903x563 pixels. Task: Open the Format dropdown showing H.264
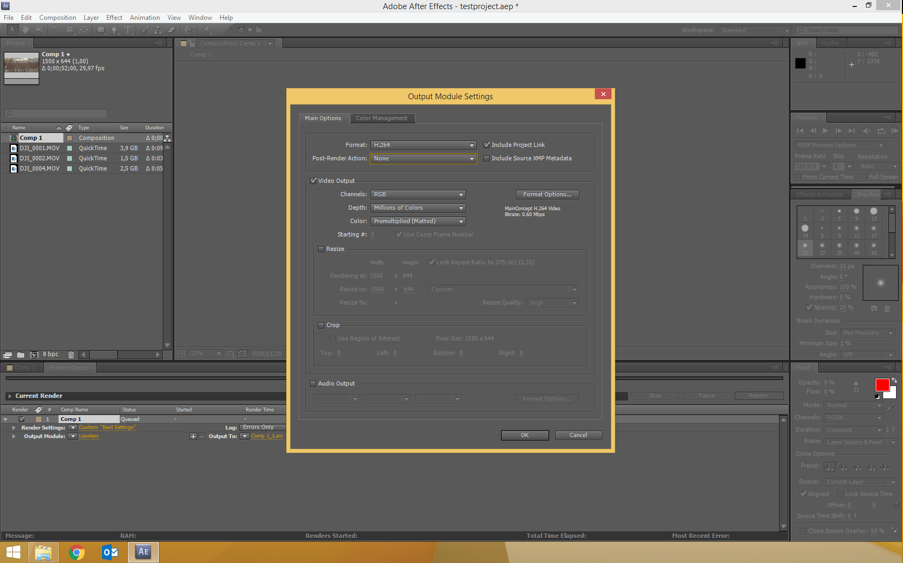(x=424, y=145)
